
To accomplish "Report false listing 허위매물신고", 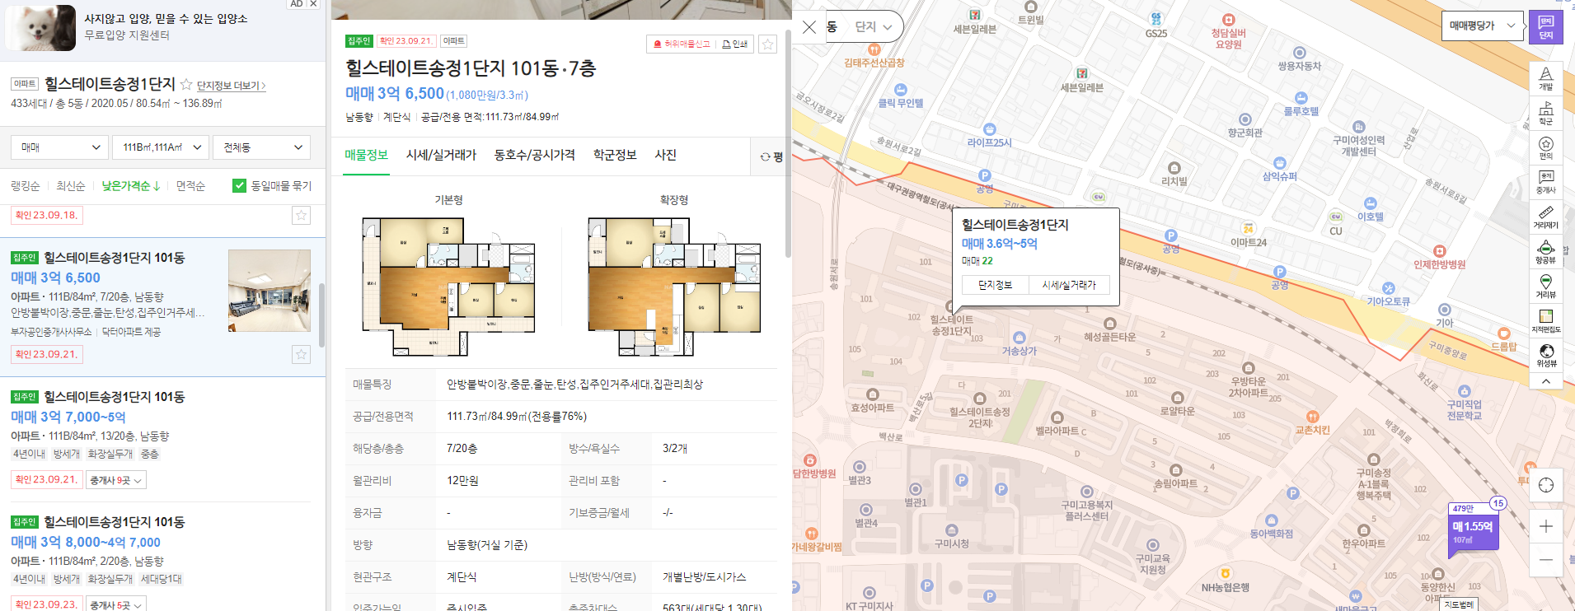I will tap(681, 44).
